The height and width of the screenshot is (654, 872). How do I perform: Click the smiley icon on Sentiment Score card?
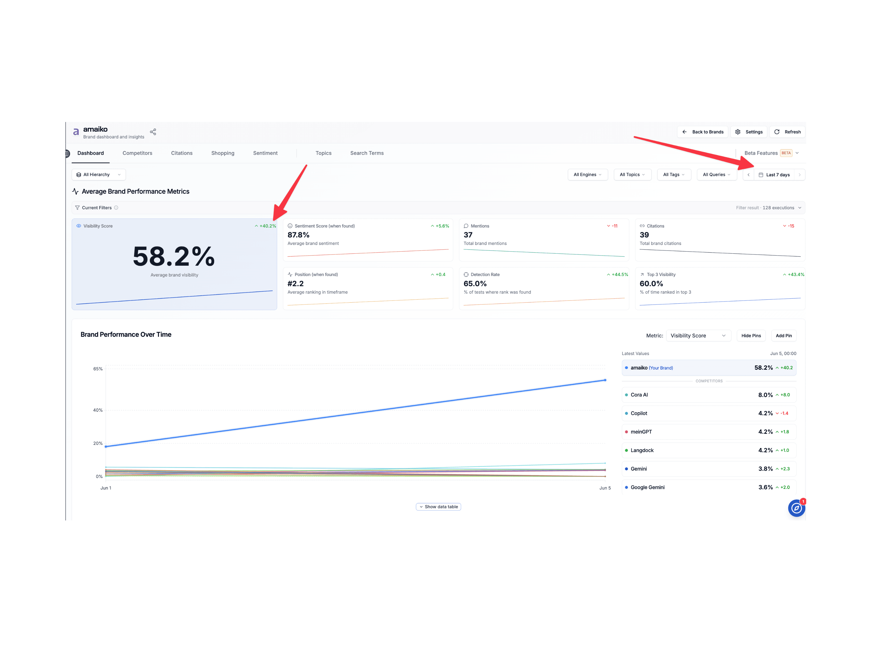290,226
